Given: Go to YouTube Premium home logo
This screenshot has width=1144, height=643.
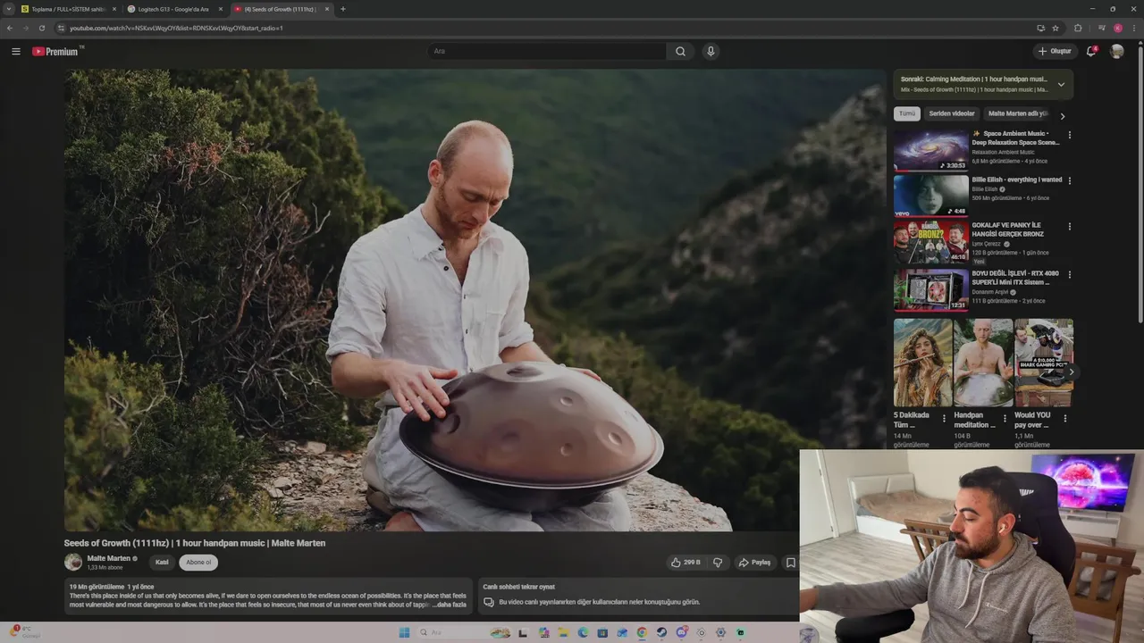Looking at the screenshot, I should [x=55, y=51].
